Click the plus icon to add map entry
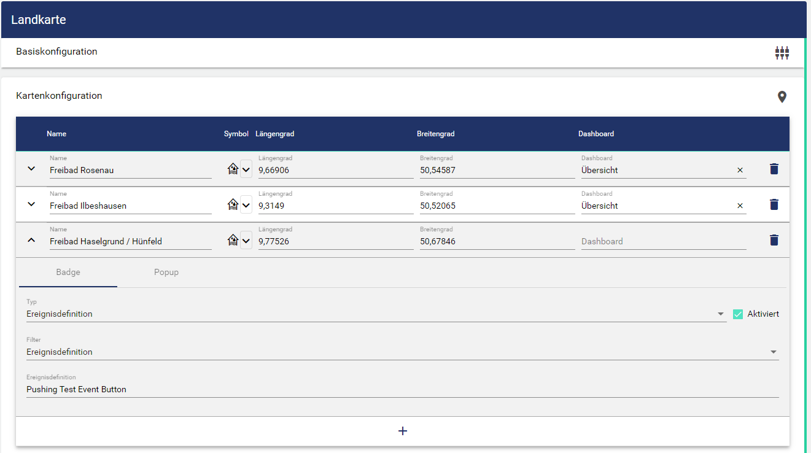This screenshot has height=453, width=811. 403,431
